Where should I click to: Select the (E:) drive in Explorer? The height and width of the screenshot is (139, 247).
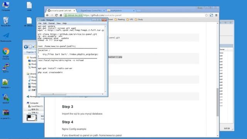pos(34,113)
